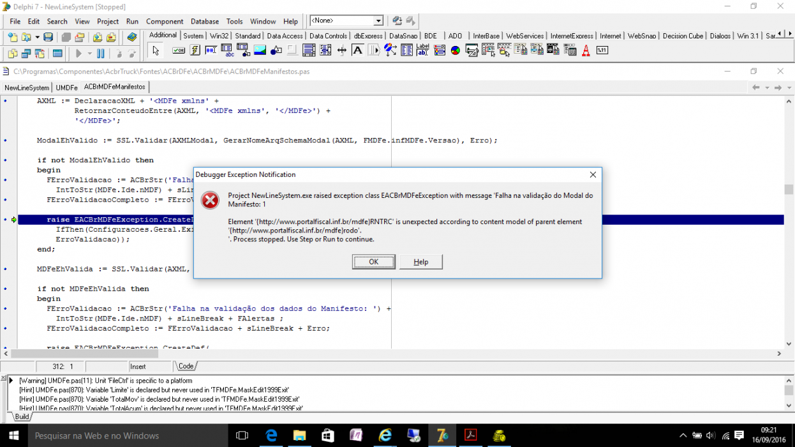The width and height of the screenshot is (795, 447).
Task: Close the Debugger Exception Notification dialog
Action: tap(593, 174)
